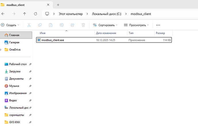Open the Просмотреть dropdown
This screenshot has height=126, width=198.
(x=136, y=25)
